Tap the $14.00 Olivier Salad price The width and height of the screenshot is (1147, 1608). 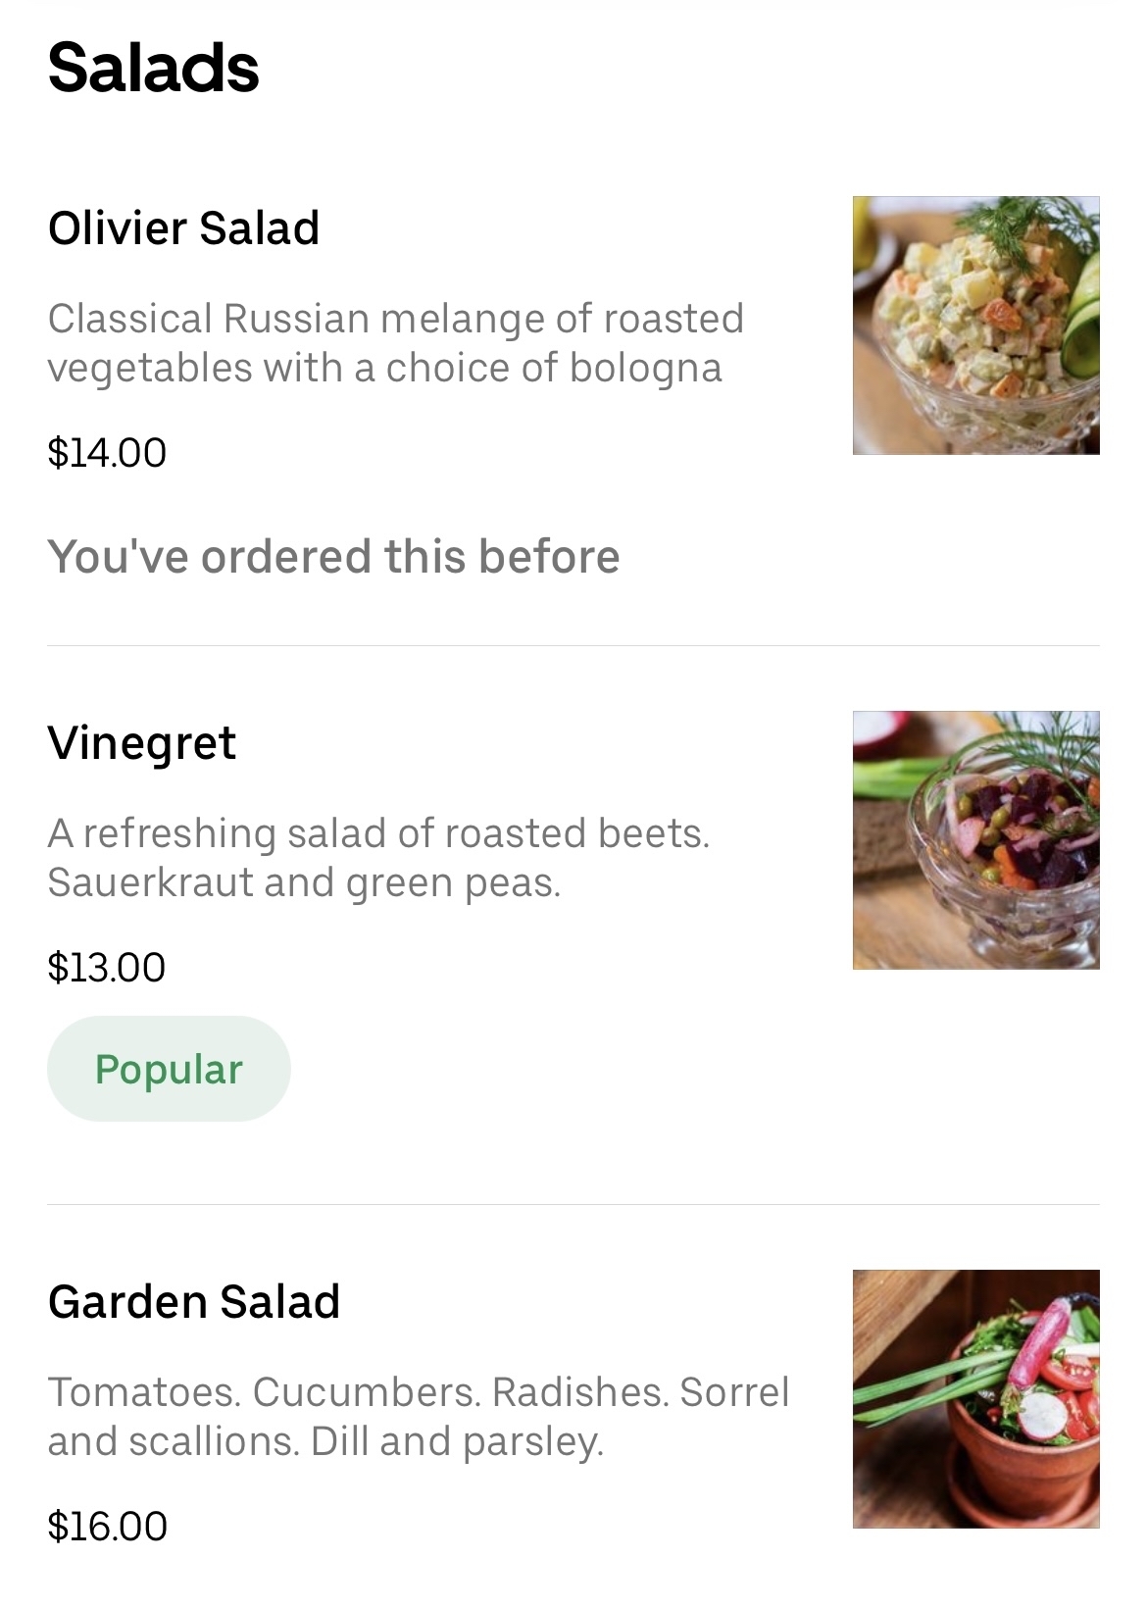click(107, 453)
